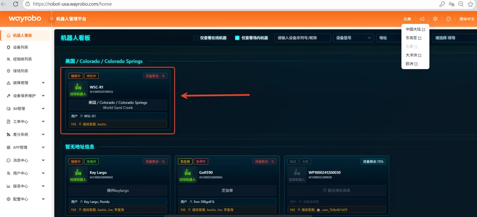Expand 设备保养维护 menu
477x217 pixels.
[x=26, y=96]
